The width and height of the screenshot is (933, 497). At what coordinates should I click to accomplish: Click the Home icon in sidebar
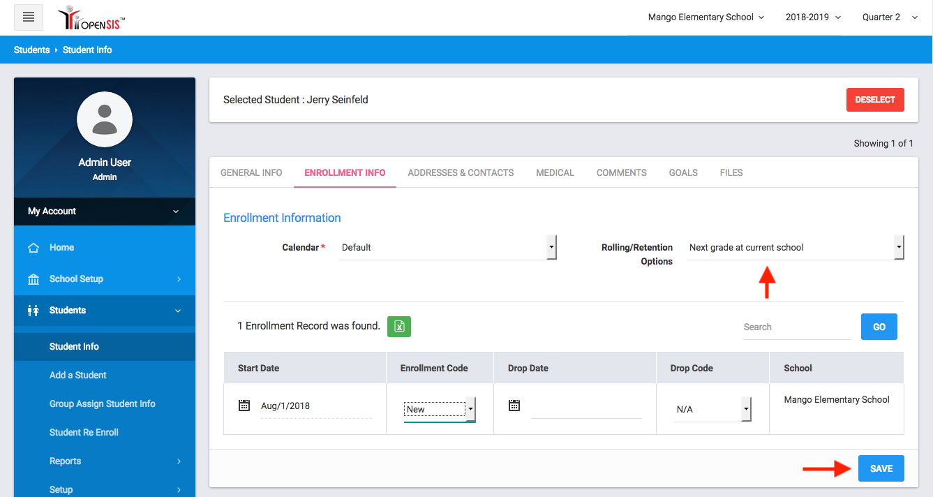click(x=33, y=248)
